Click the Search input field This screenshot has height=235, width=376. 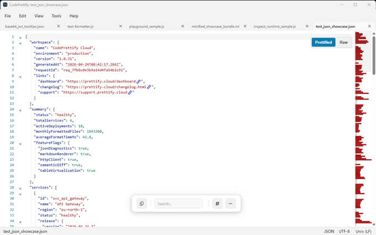(x=179, y=203)
